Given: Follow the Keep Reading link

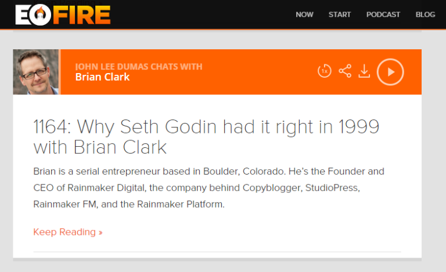Looking at the screenshot, I should [68, 232].
